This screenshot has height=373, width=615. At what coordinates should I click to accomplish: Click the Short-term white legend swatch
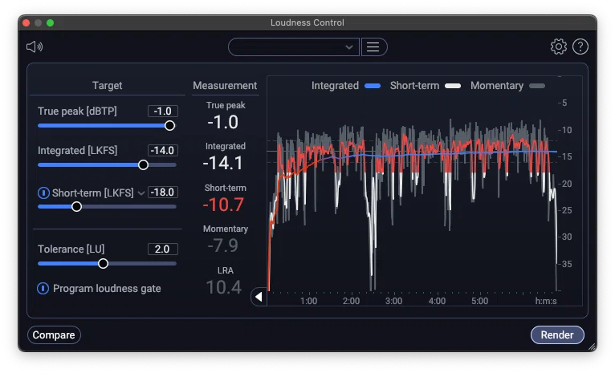click(453, 86)
